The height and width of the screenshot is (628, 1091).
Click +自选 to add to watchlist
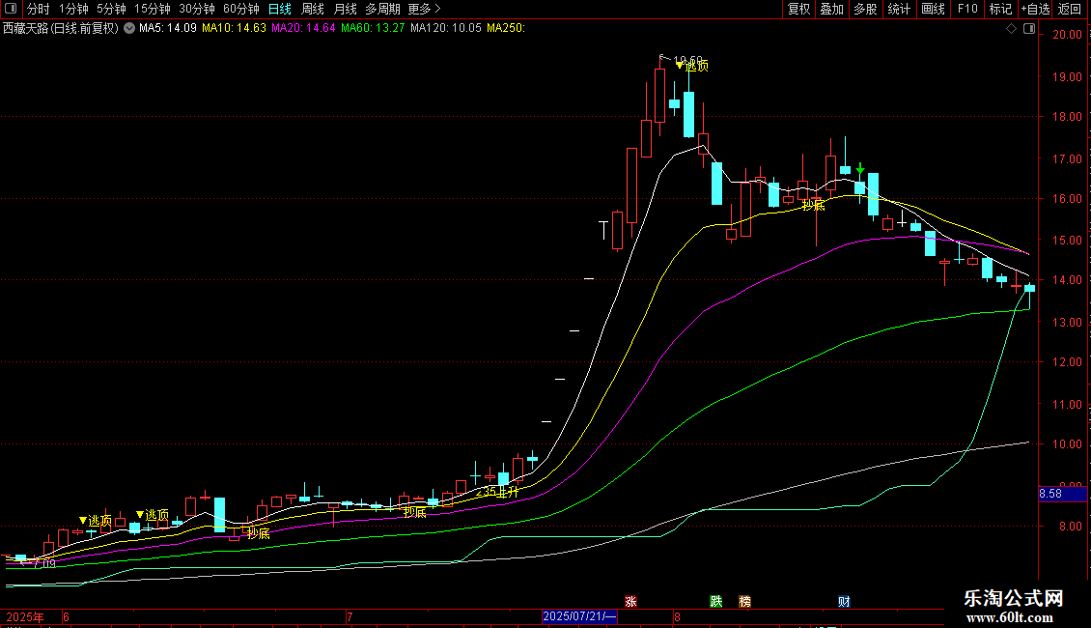pos(1035,9)
